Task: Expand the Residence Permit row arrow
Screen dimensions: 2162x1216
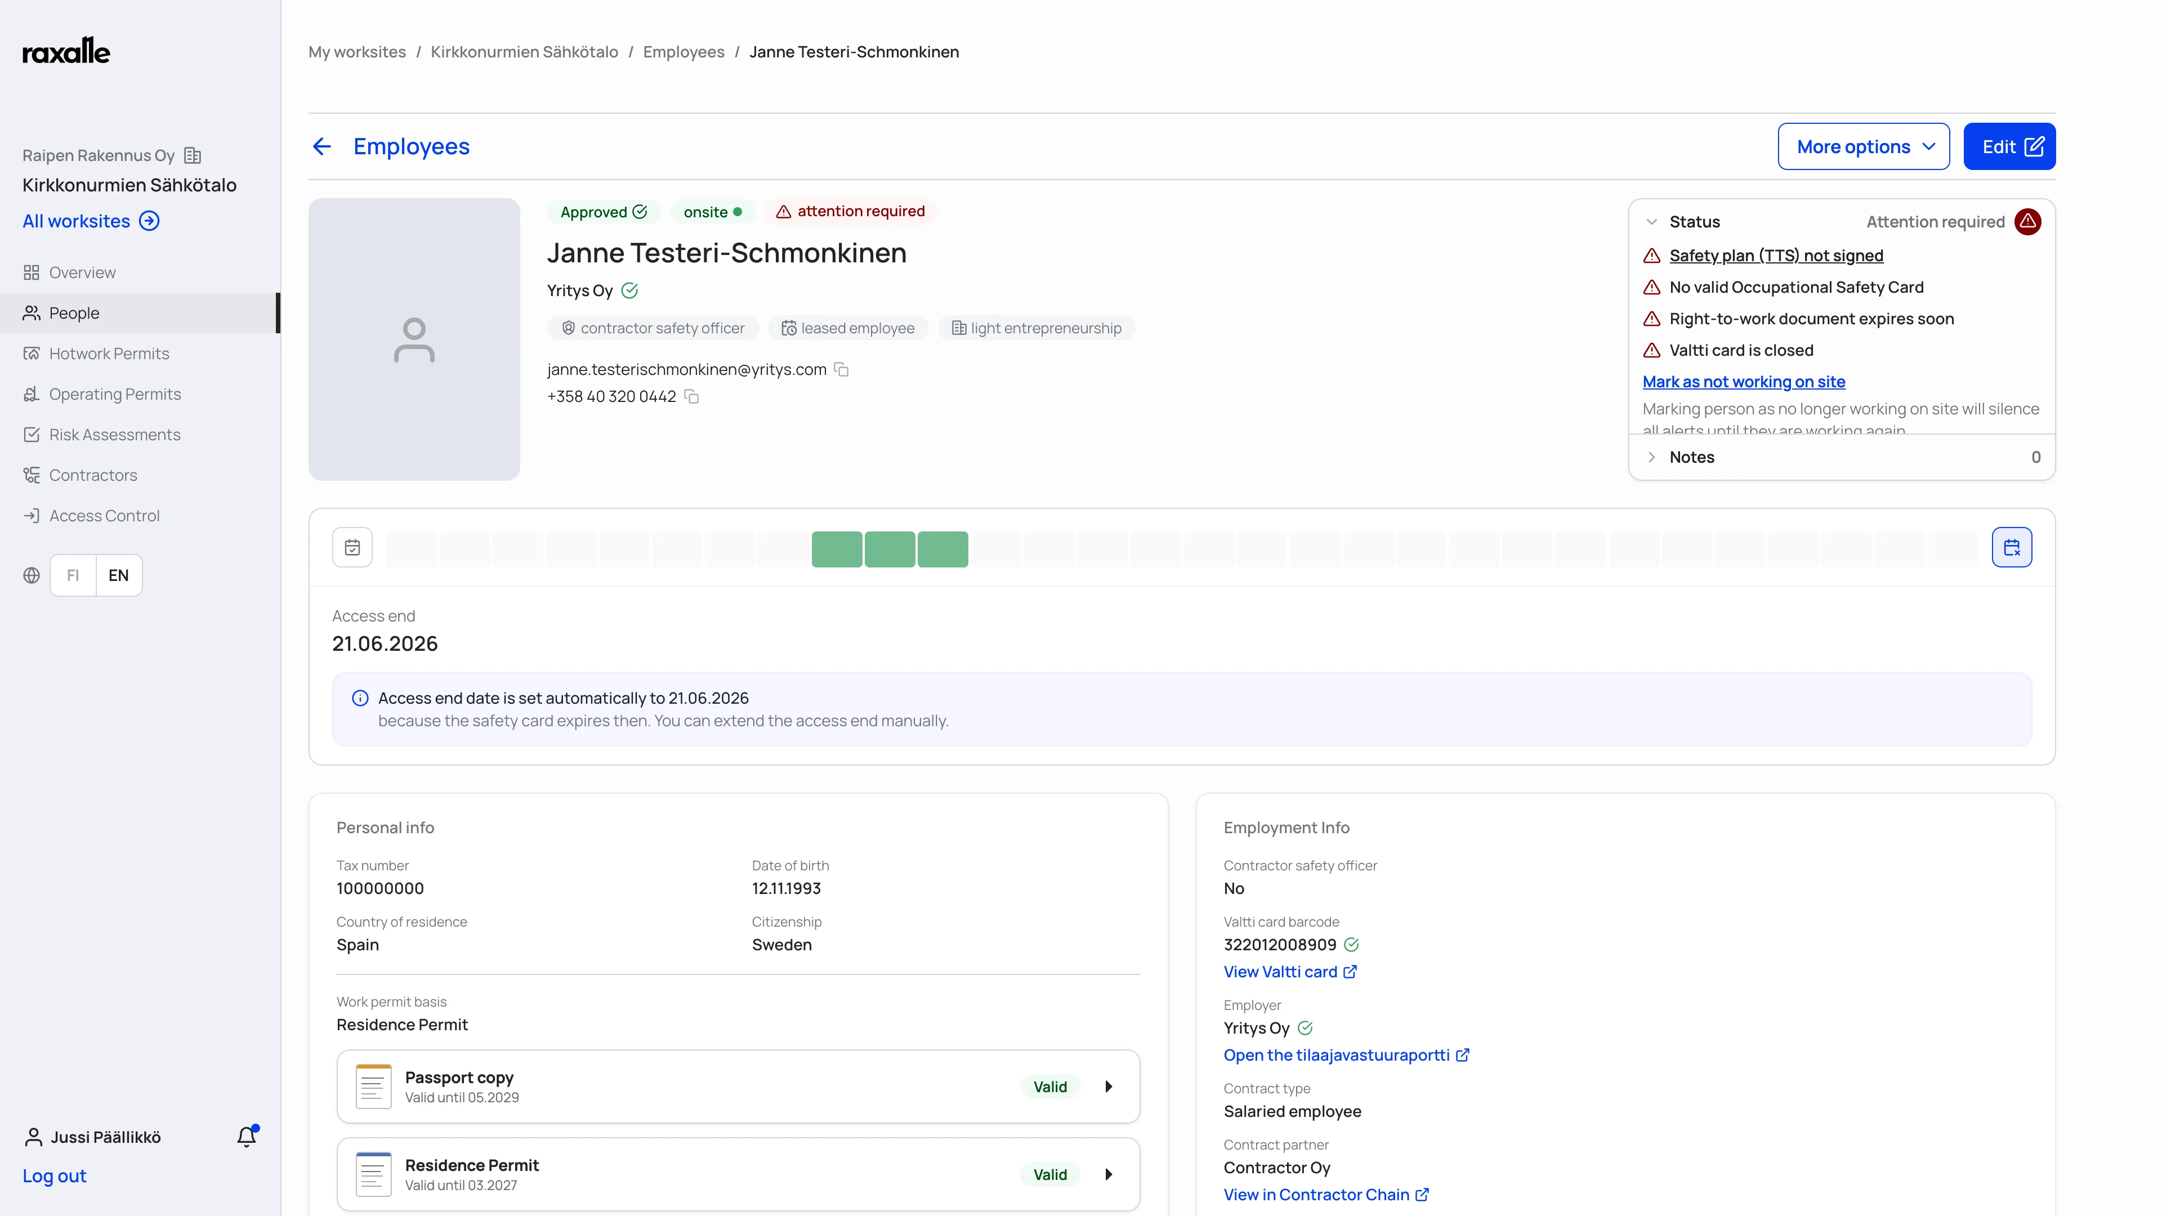Action: (1109, 1174)
